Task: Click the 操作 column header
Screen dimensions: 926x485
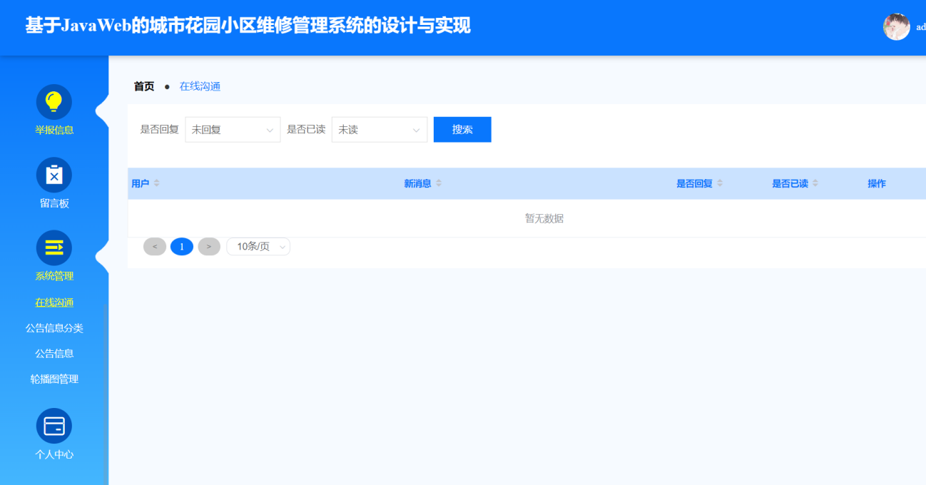Action: click(877, 183)
